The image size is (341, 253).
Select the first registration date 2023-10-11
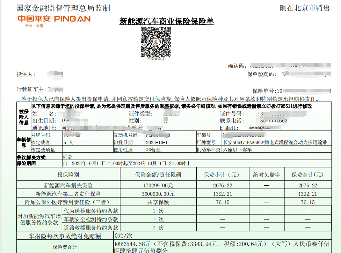158,142
